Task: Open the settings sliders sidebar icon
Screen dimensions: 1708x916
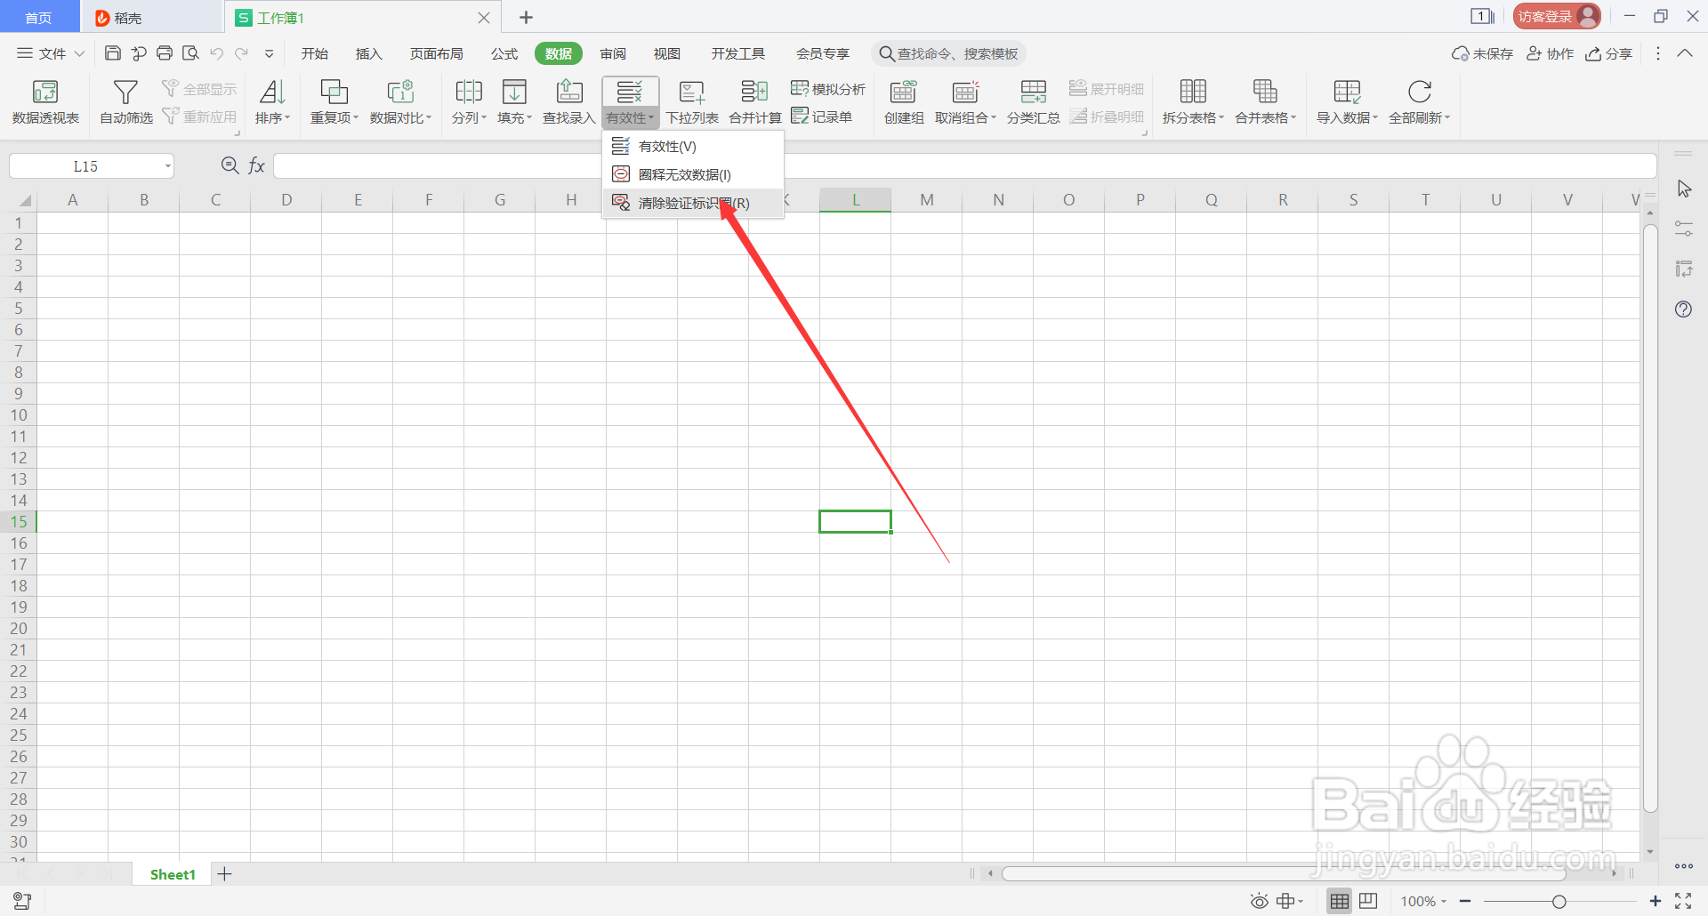Action: [x=1683, y=229]
